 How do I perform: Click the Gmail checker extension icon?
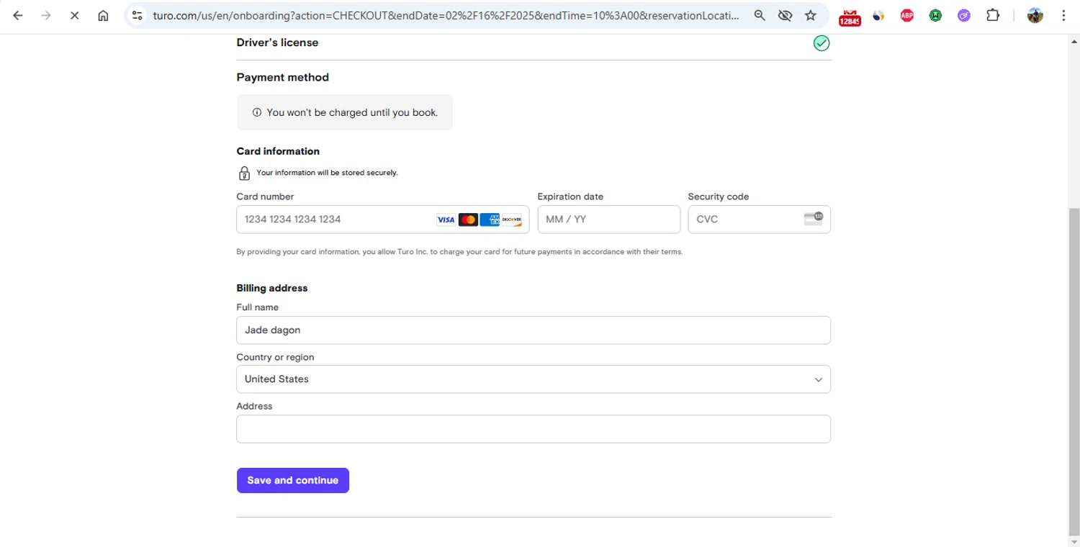point(850,16)
